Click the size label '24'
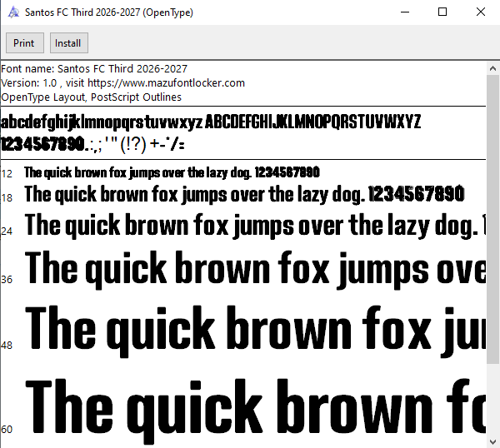Image resolution: width=500 pixels, height=448 pixels. [7, 231]
